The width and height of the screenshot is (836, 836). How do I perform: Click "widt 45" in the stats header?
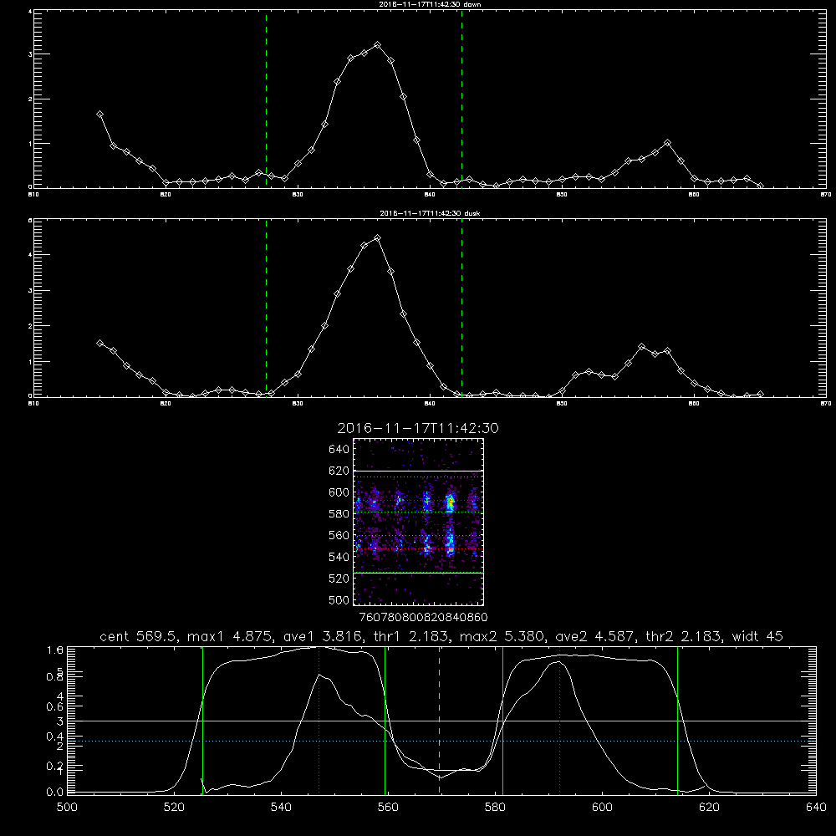click(x=757, y=636)
